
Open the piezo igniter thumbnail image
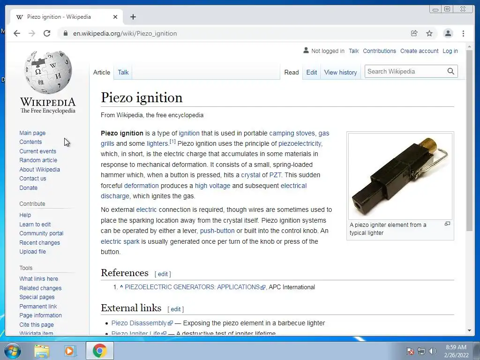pos(400,176)
